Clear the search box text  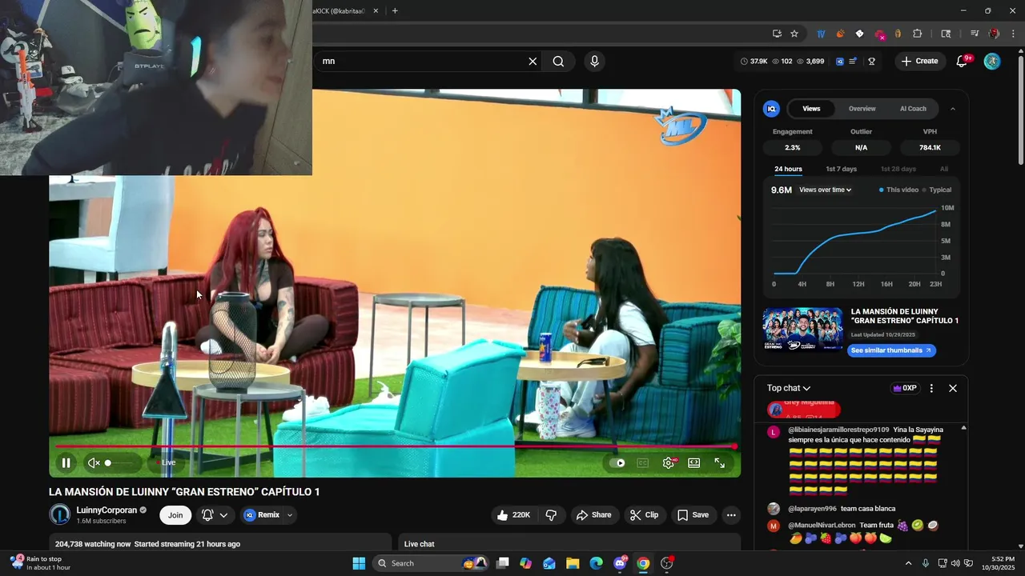point(533,62)
